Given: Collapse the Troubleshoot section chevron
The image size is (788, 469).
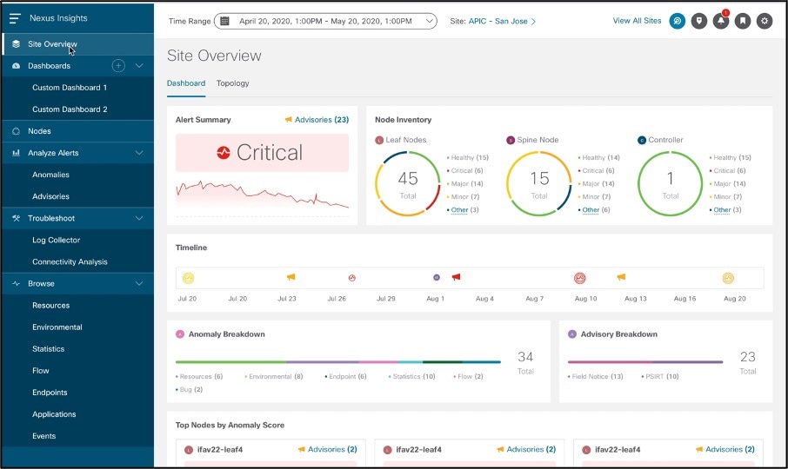Looking at the screenshot, I should tap(139, 218).
